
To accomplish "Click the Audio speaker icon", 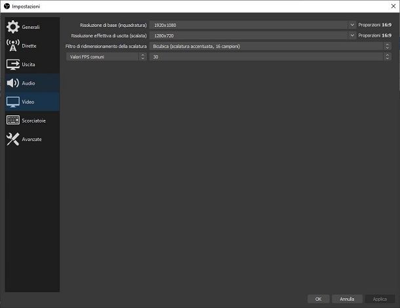I will (12, 83).
